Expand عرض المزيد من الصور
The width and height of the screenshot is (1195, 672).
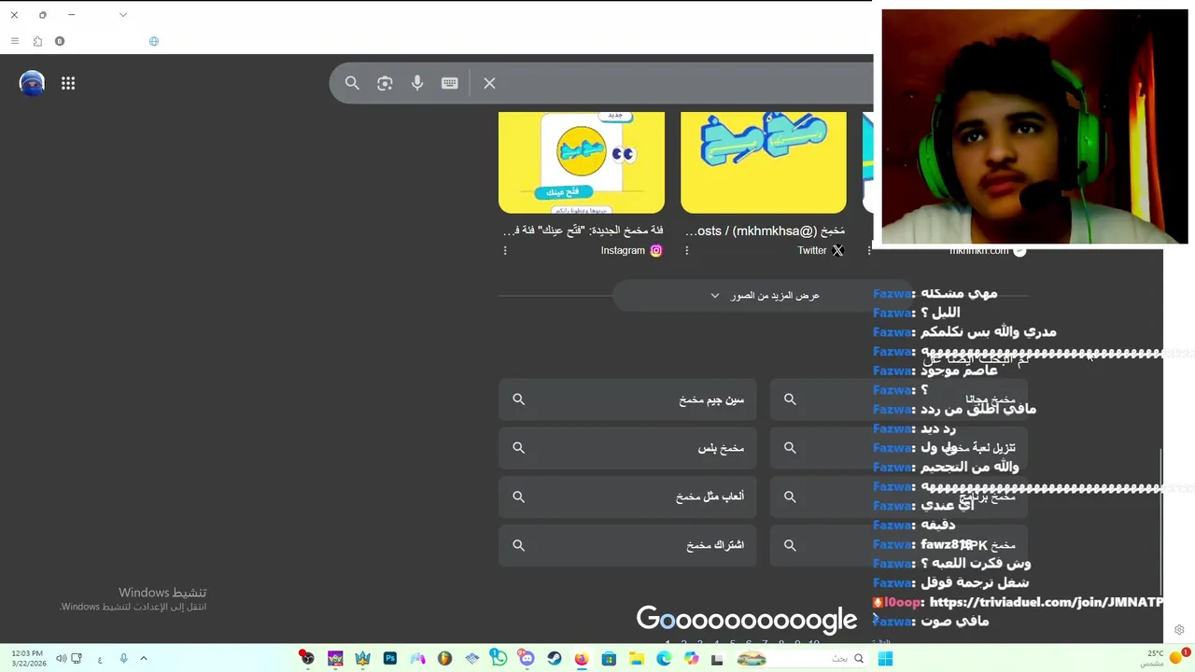(765, 296)
